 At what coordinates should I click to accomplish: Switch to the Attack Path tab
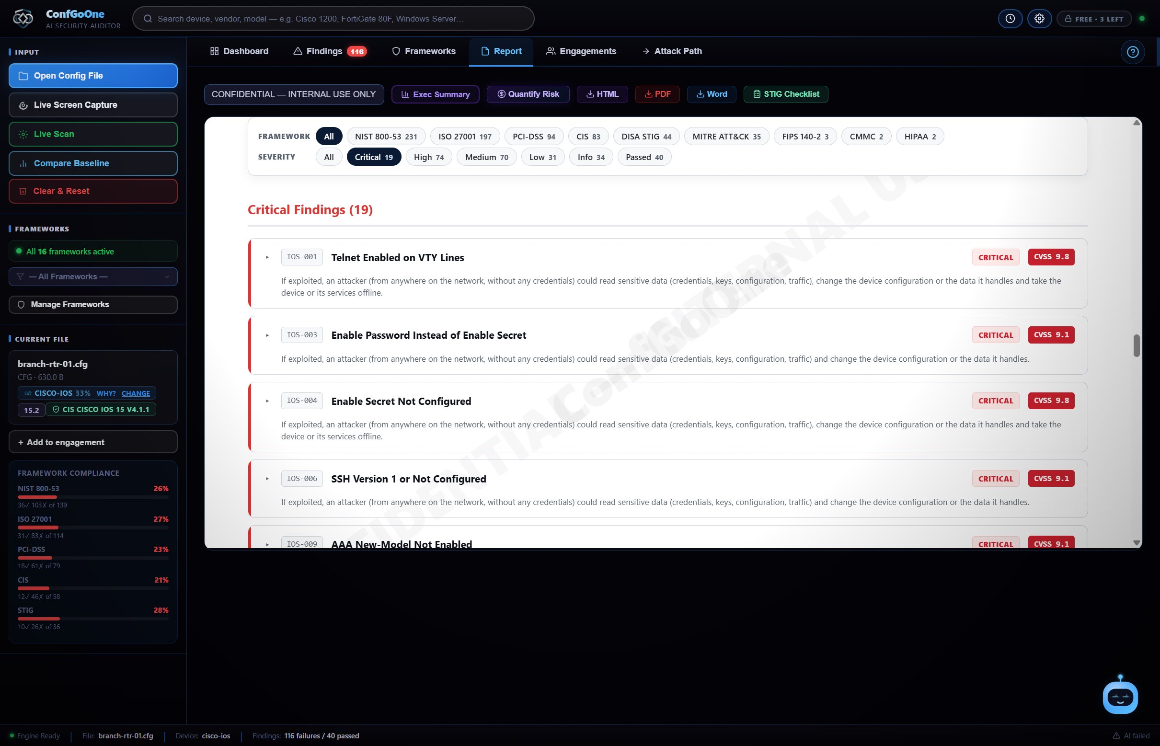coord(671,51)
